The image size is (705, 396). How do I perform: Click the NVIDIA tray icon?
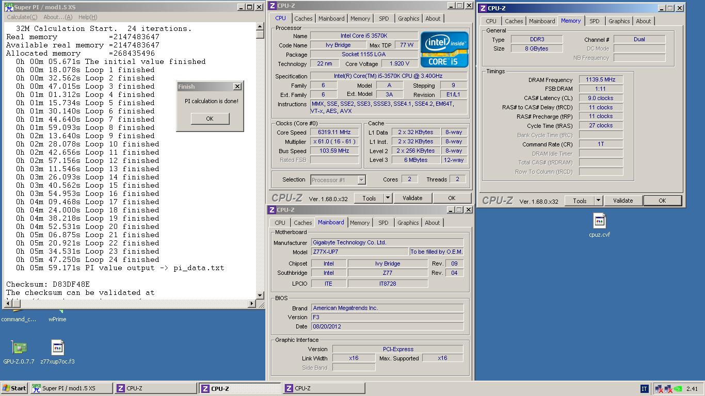click(679, 389)
